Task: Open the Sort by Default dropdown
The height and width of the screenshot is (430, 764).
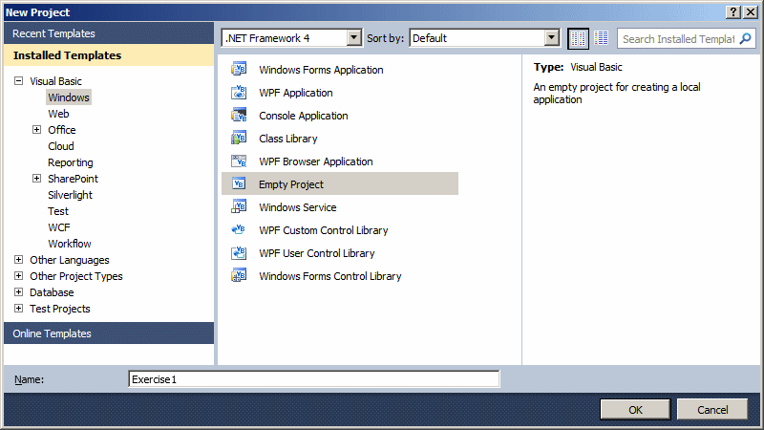Action: (551, 37)
